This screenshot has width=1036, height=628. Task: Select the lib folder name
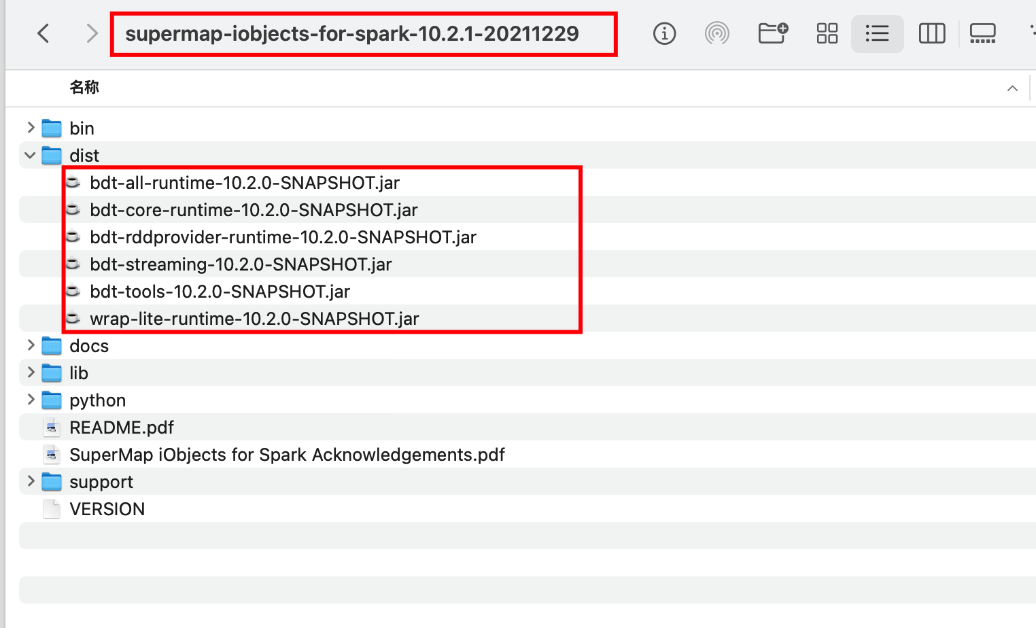[79, 372]
